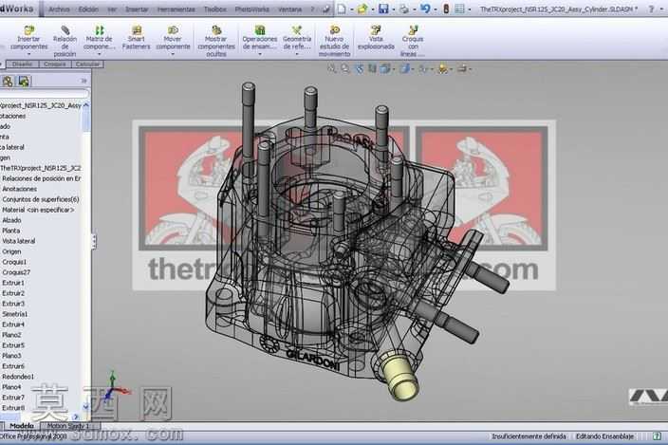The image size is (668, 445).
Task: Undo the last action
Action: click(x=425, y=9)
